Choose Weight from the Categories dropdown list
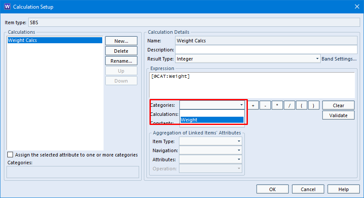 tap(212, 120)
